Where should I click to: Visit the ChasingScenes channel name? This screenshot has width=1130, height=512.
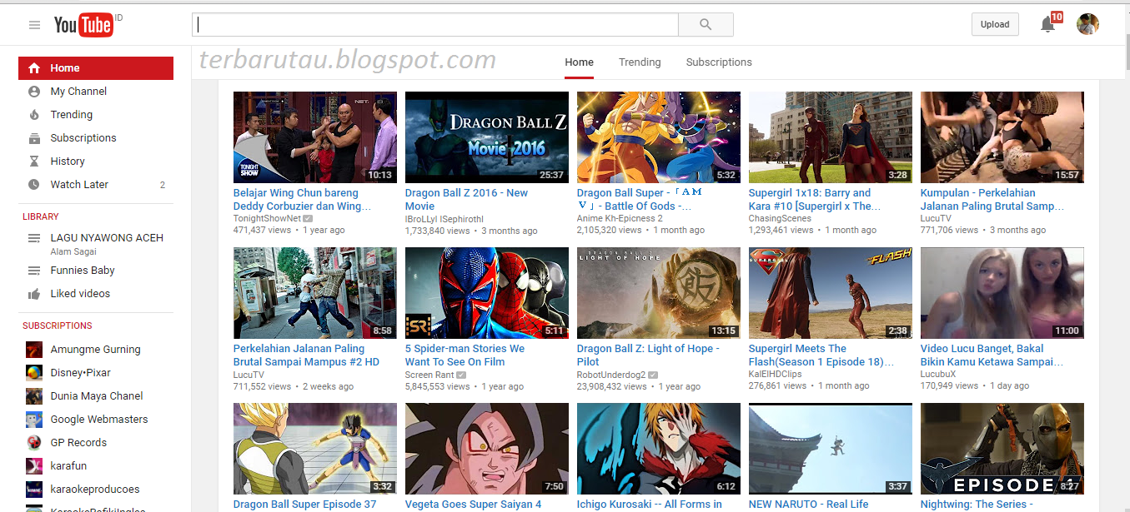[781, 219]
